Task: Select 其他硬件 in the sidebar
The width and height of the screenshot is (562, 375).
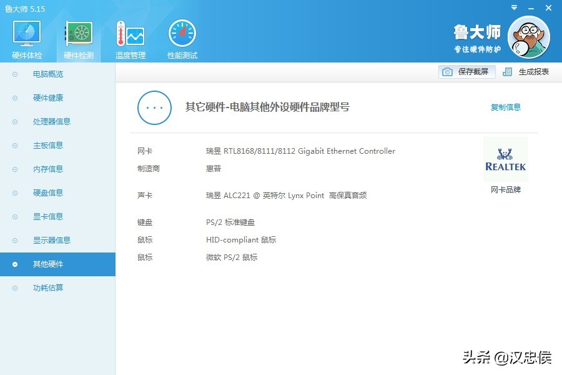Action: click(57, 264)
